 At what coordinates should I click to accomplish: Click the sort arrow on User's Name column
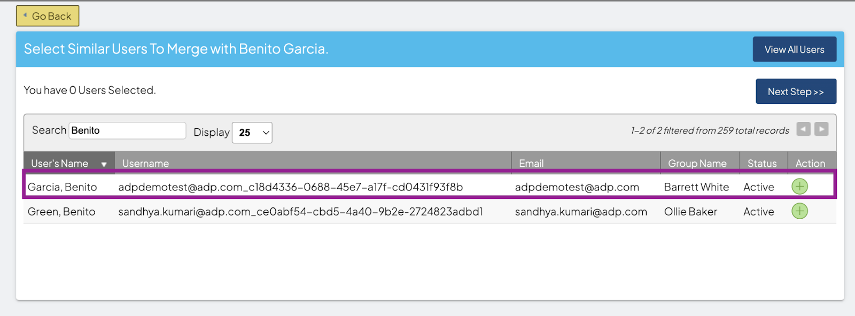104,164
